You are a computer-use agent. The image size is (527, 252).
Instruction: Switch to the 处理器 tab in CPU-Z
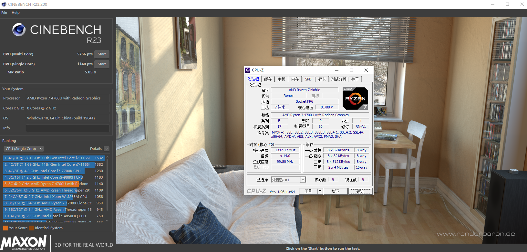pos(253,79)
